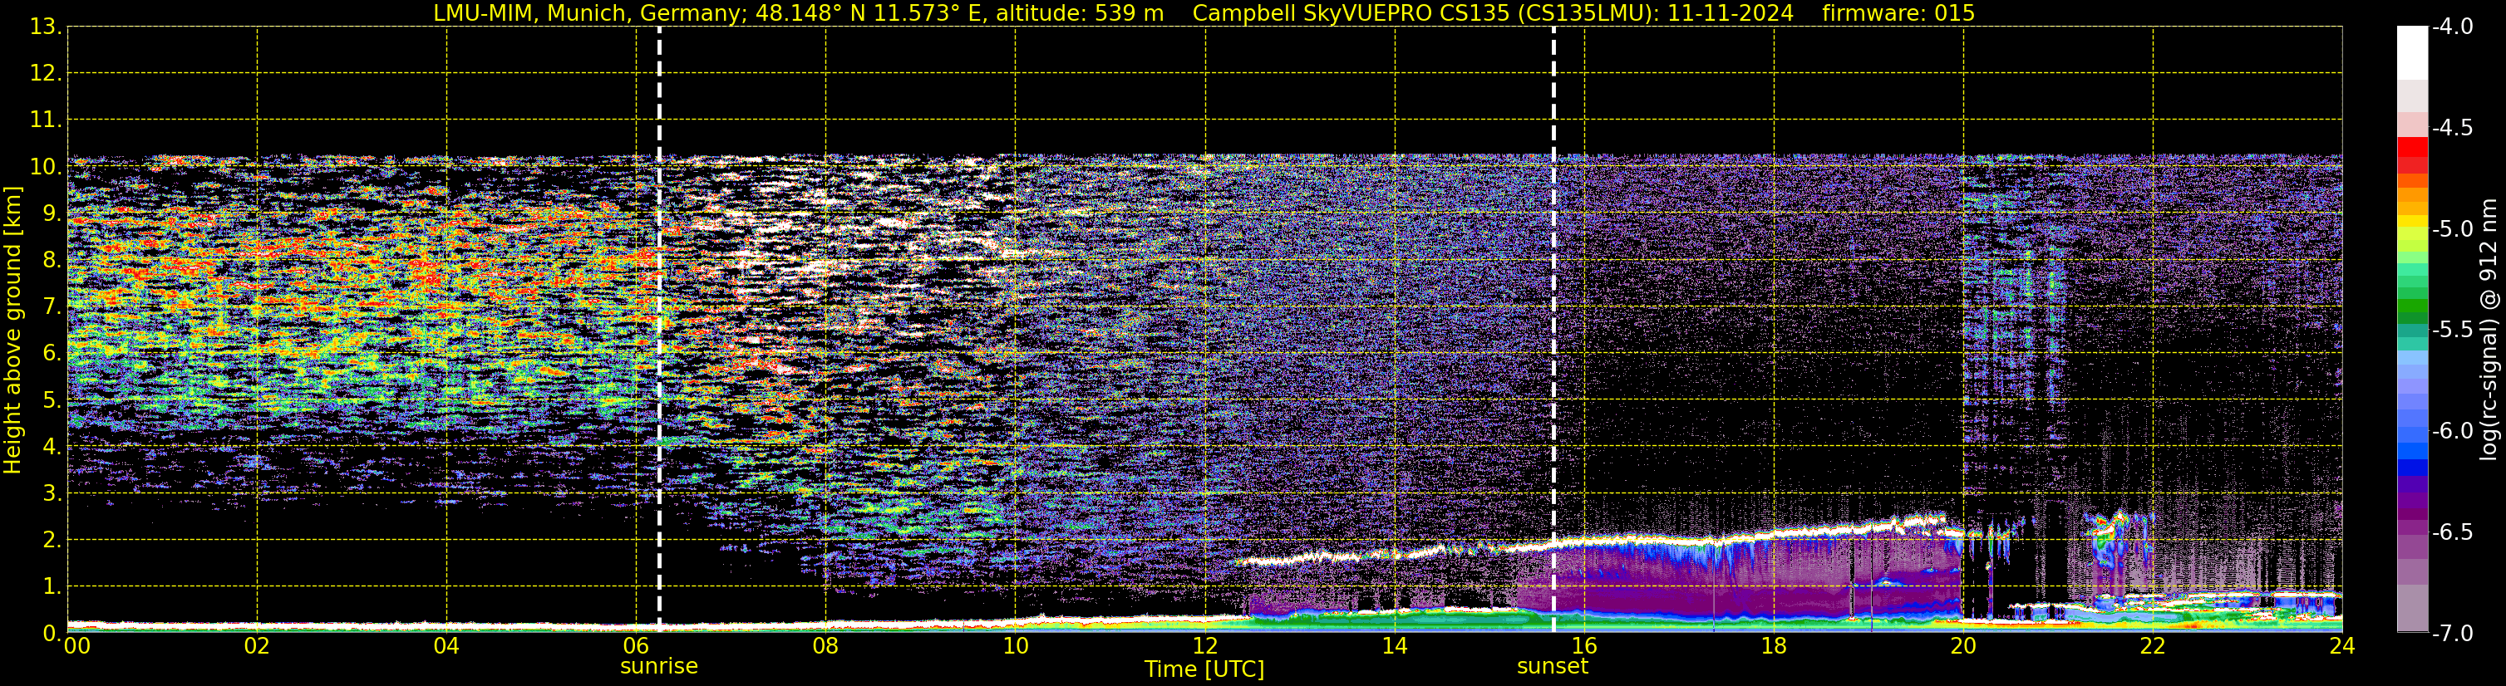Image resolution: width=2506 pixels, height=686 pixels.
Task: Click the 18 tick label on time axis
Action: tap(1775, 646)
